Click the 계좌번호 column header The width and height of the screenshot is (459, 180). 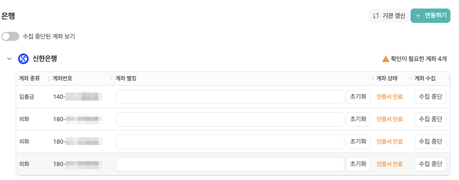[x=62, y=78]
